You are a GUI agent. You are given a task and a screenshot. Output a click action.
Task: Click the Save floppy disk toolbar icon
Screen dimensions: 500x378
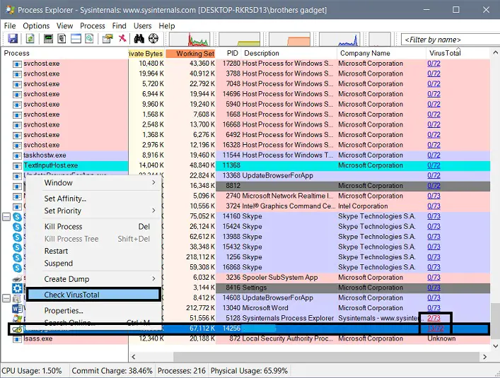click(x=13, y=39)
